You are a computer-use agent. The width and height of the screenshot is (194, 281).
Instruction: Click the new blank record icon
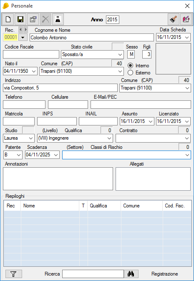(8, 19)
